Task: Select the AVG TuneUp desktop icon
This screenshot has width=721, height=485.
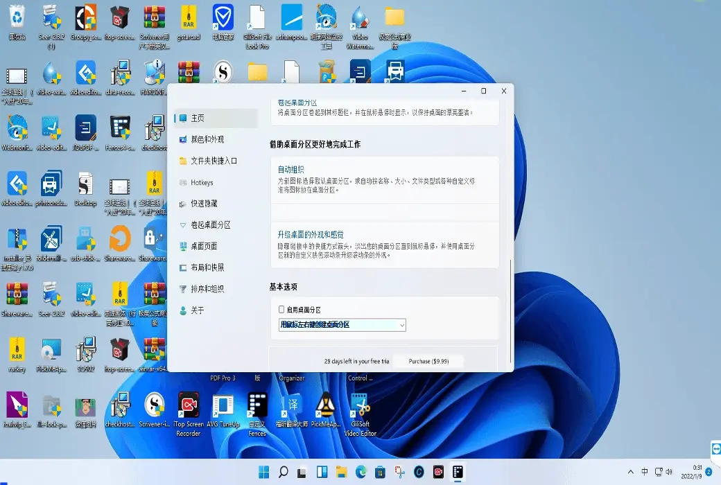Action: pyautogui.click(x=223, y=409)
